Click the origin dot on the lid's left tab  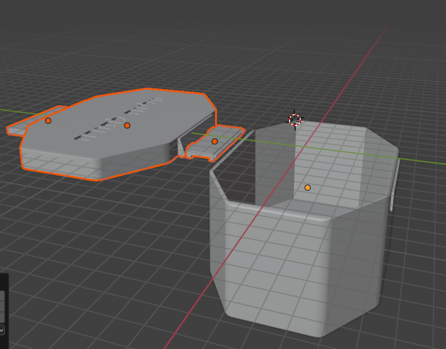click(x=48, y=121)
